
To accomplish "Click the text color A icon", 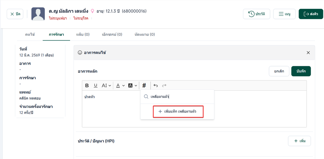I will pyautogui.click(x=118, y=85).
